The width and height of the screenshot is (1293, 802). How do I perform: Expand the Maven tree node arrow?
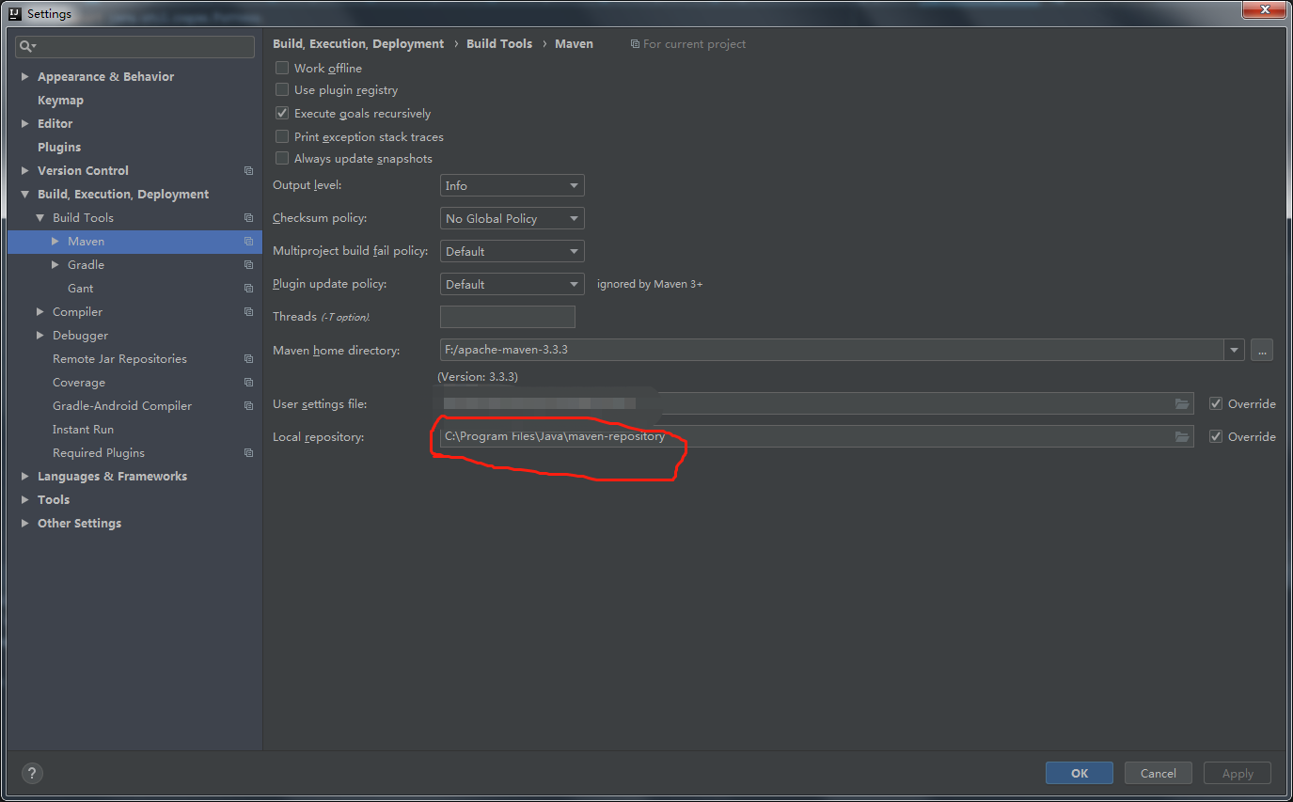click(x=55, y=242)
